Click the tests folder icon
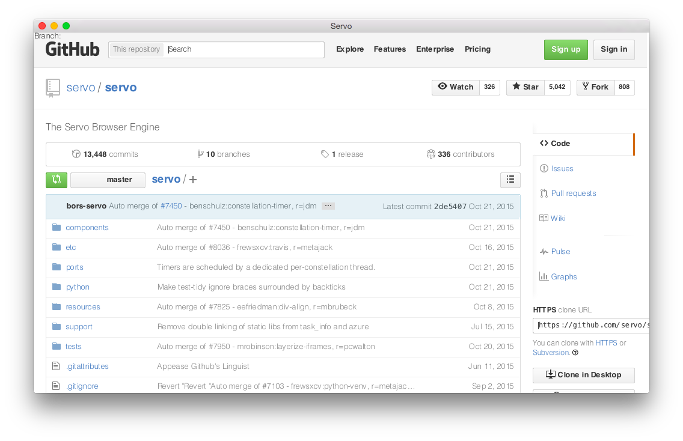 coord(57,346)
